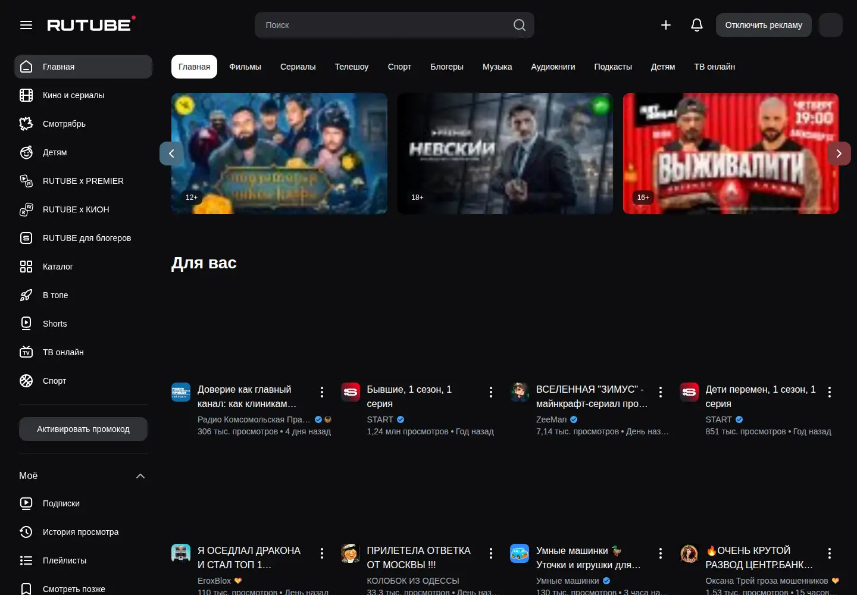Switch to the Аудиокниги tab
Screen dimensions: 857x595
553,67
